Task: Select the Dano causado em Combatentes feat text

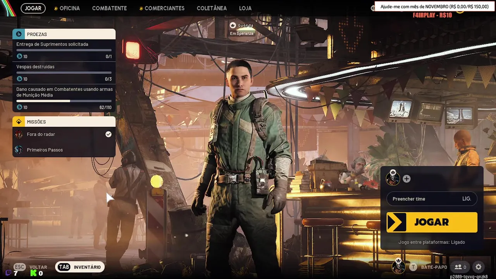Action: point(64,92)
